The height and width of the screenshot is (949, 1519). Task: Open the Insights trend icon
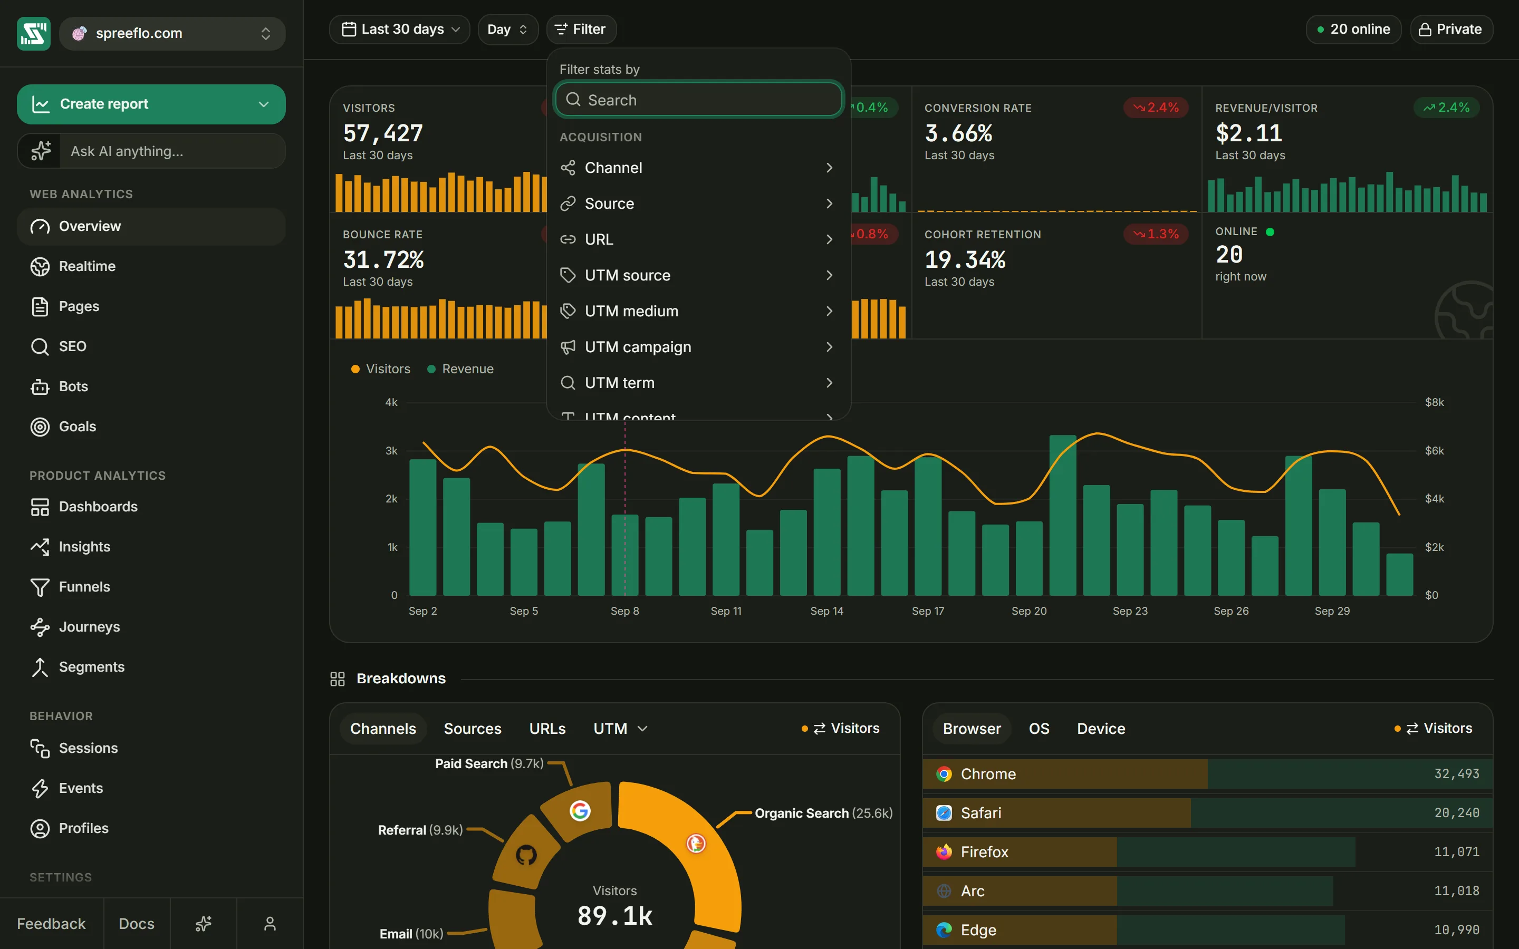pos(40,547)
